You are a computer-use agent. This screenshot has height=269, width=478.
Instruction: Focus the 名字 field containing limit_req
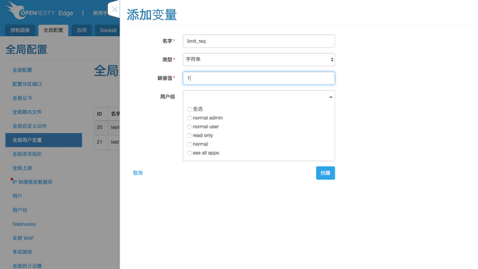[x=259, y=41]
